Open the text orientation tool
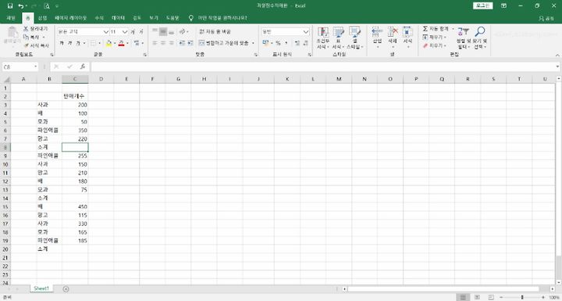This screenshot has width=562, height=301. (x=183, y=31)
